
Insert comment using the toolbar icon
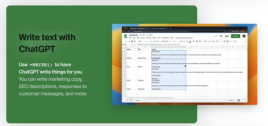[225, 41]
